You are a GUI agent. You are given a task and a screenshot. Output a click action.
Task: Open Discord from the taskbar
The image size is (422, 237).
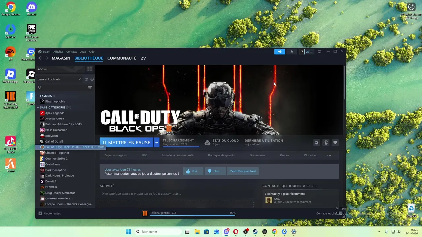point(226,232)
